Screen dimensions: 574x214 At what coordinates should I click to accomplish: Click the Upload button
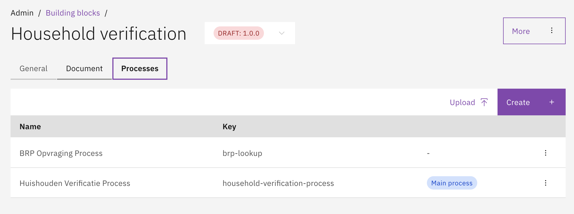(462, 102)
